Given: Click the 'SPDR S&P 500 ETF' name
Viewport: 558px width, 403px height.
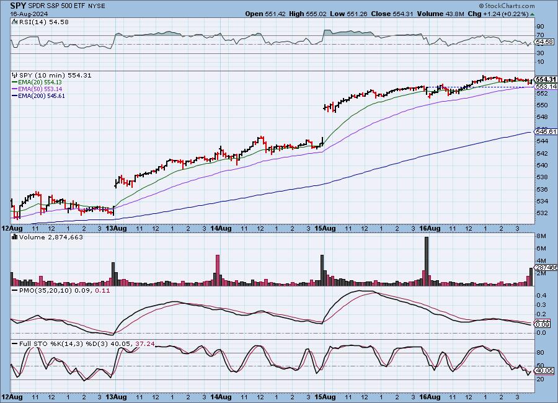Looking at the screenshot, I should pos(57,6).
